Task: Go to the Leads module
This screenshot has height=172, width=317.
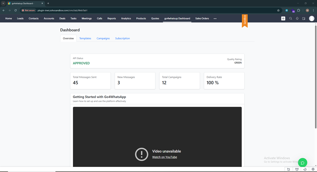Action: 20,19
